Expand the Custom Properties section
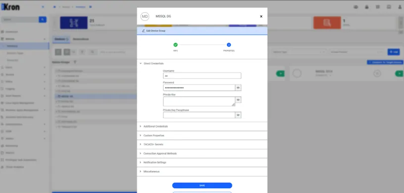 [202, 135]
